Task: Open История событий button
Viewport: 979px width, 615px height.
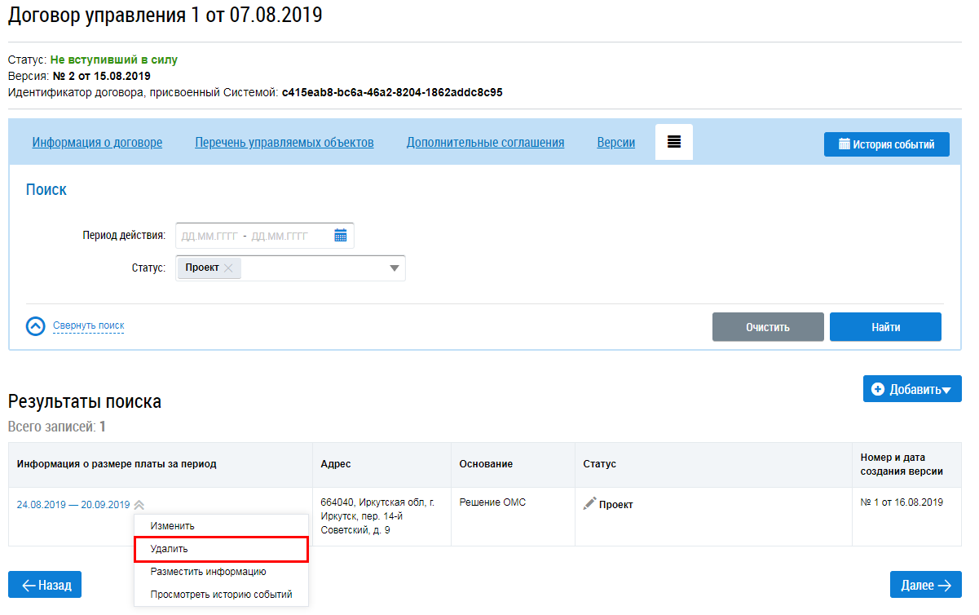Action: tap(887, 144)
